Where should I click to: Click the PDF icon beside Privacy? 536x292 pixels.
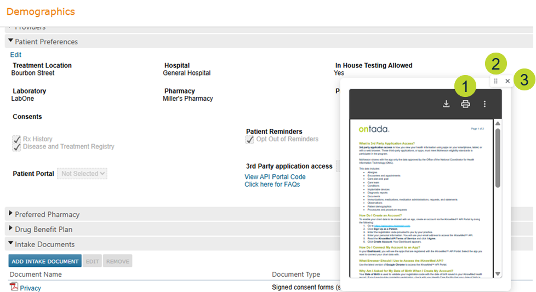click(x=14, y=288)
